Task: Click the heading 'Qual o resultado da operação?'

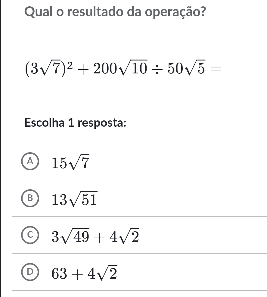Action: [x=115, y=12]
